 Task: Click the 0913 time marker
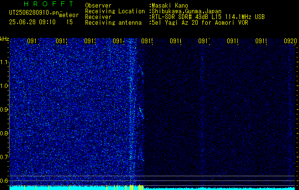pyautogui.click(x=90, y=41)
